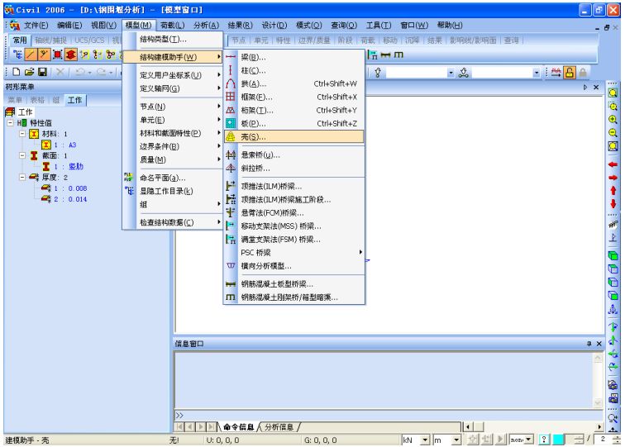Open the 荷载(L) menu

point(172,25)
